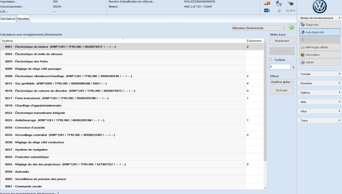Expand the Constat section
The width and height of the screenshot is (342, 194).
(x=319, y=74)
